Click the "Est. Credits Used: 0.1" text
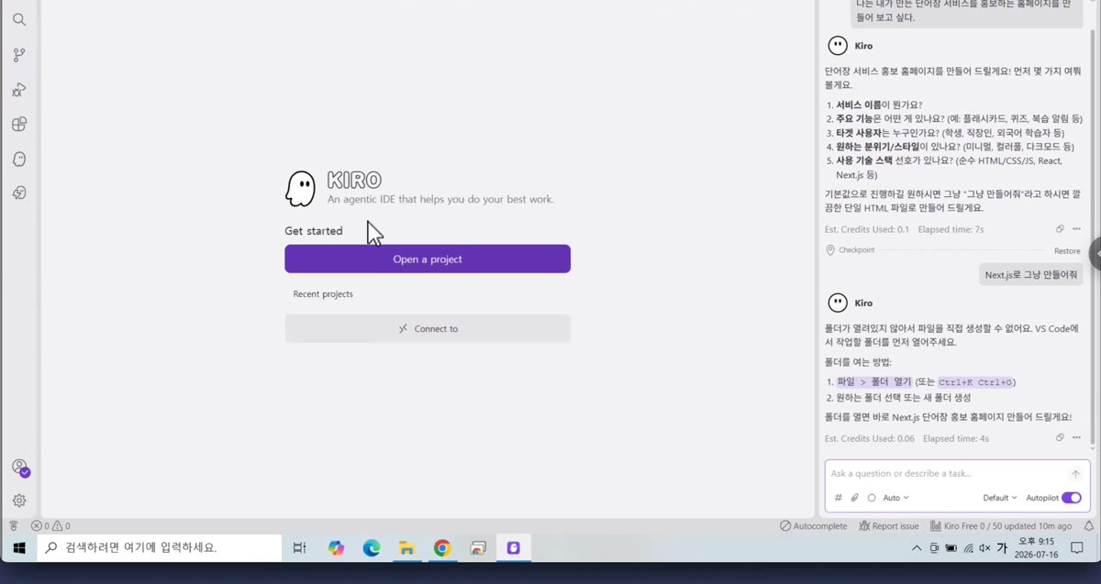This screenshot has height=584, width=1101. 867,229
